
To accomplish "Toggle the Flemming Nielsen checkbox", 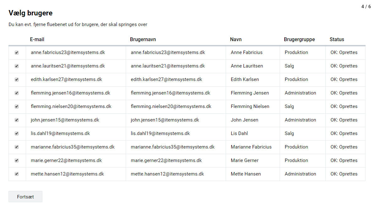I will 17,107.
